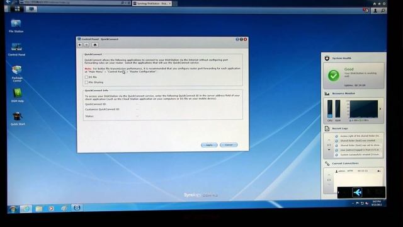The image size is (403, 227).
Task: Click the Windows taskbar clock
Action: pos(377,203)
